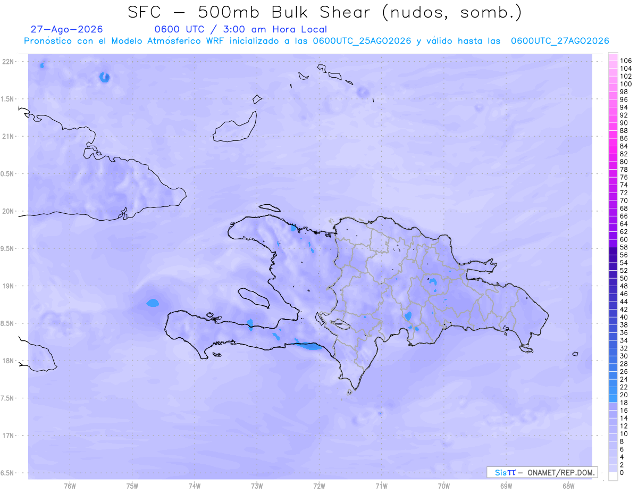Click "Pronóstico con el Modelo Atmosférico WRF" text

coord(125,41)
